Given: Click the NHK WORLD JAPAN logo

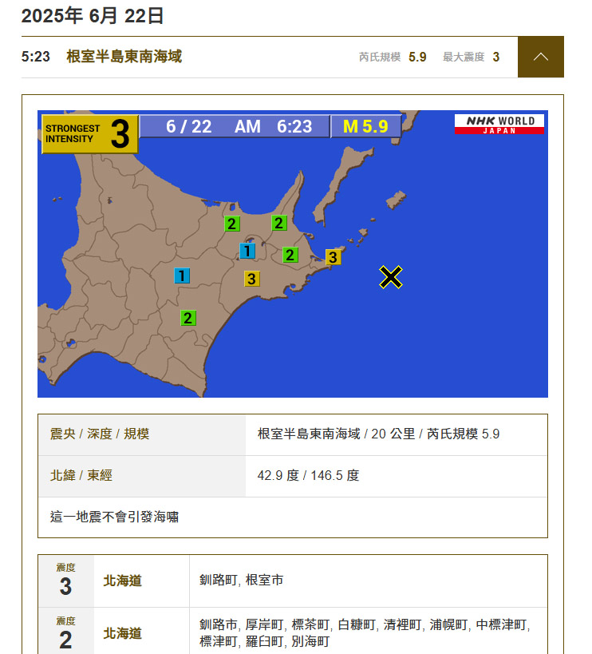Looking at the screenshot, I should pos(499,124).
